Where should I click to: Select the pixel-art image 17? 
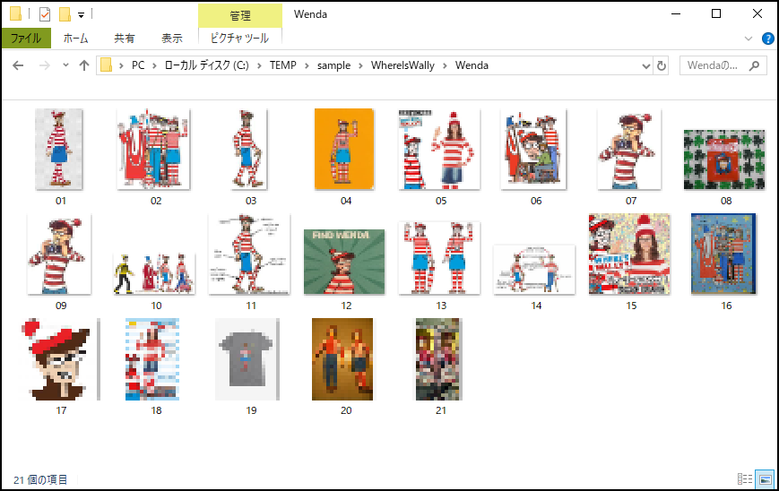(x=60, y=359)
